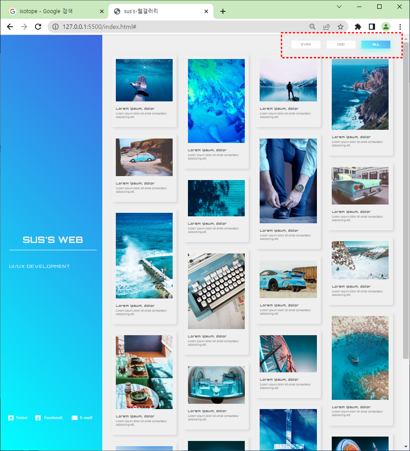Filter gallery with ODD button
410x451 pixels.
tap(341, 44)
